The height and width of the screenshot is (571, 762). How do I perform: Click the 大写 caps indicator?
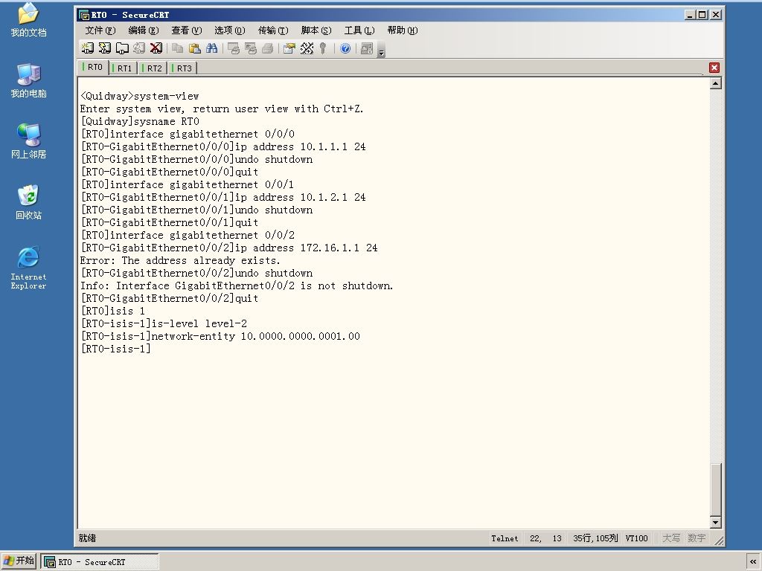(x=670, y=538)
